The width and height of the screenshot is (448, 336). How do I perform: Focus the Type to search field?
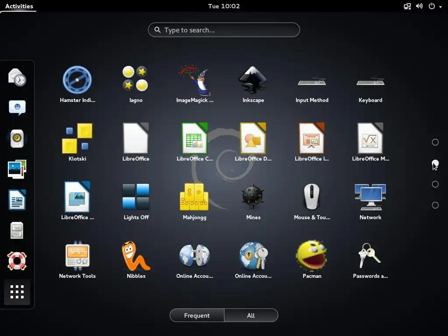[x=224, y=30]
